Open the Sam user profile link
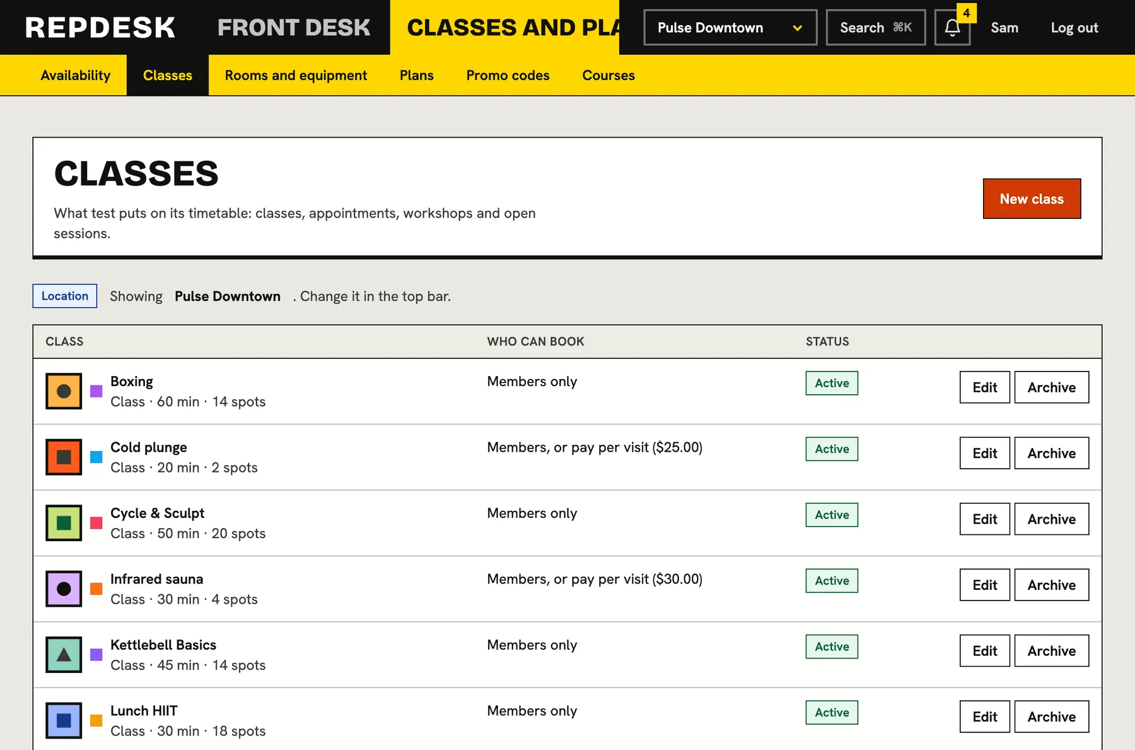This screenshot has height=750, width=1135. (1004, 28)
